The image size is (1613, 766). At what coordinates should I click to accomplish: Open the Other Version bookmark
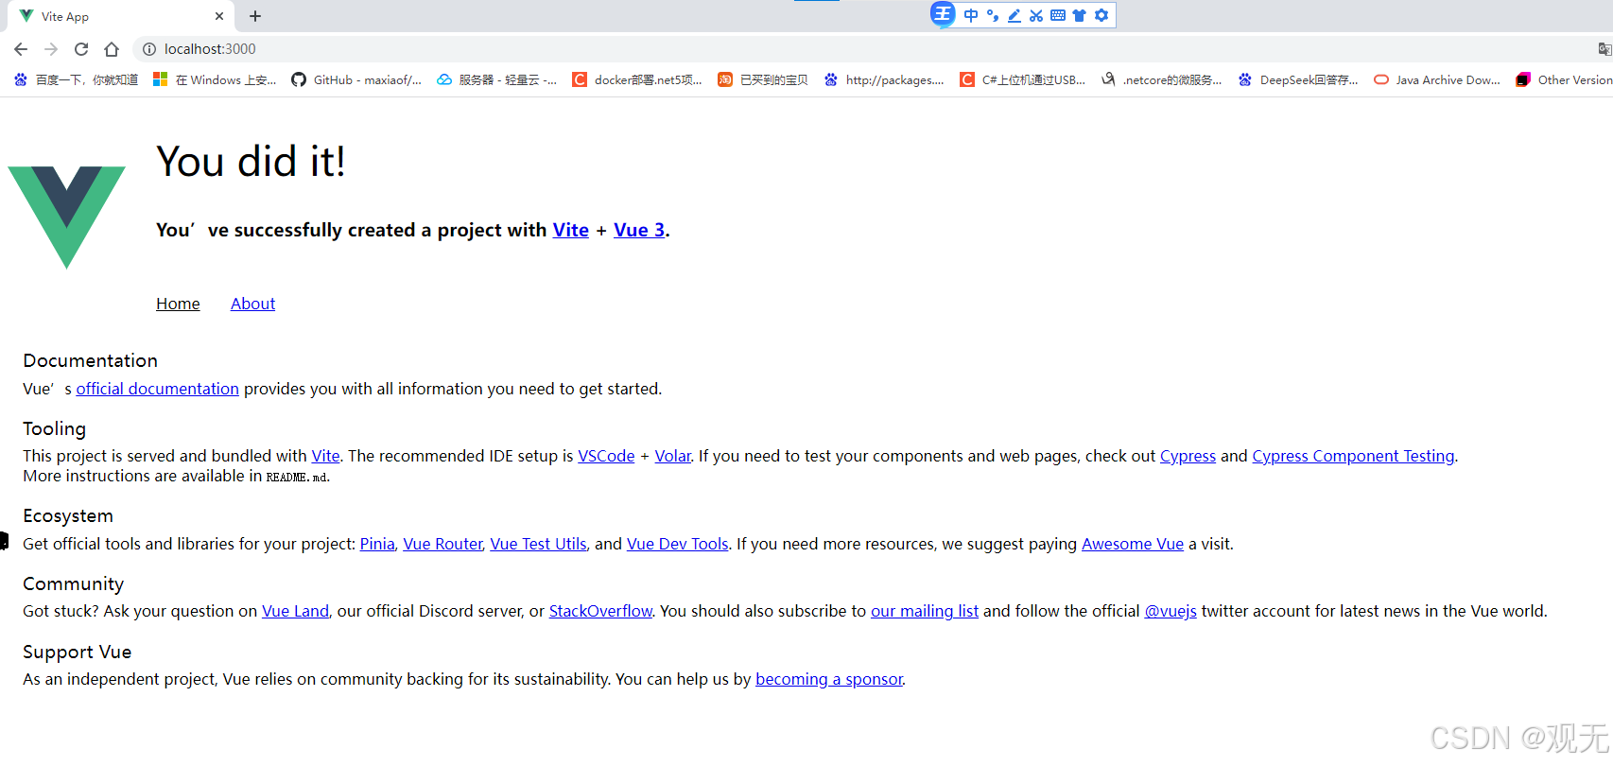1564,80
